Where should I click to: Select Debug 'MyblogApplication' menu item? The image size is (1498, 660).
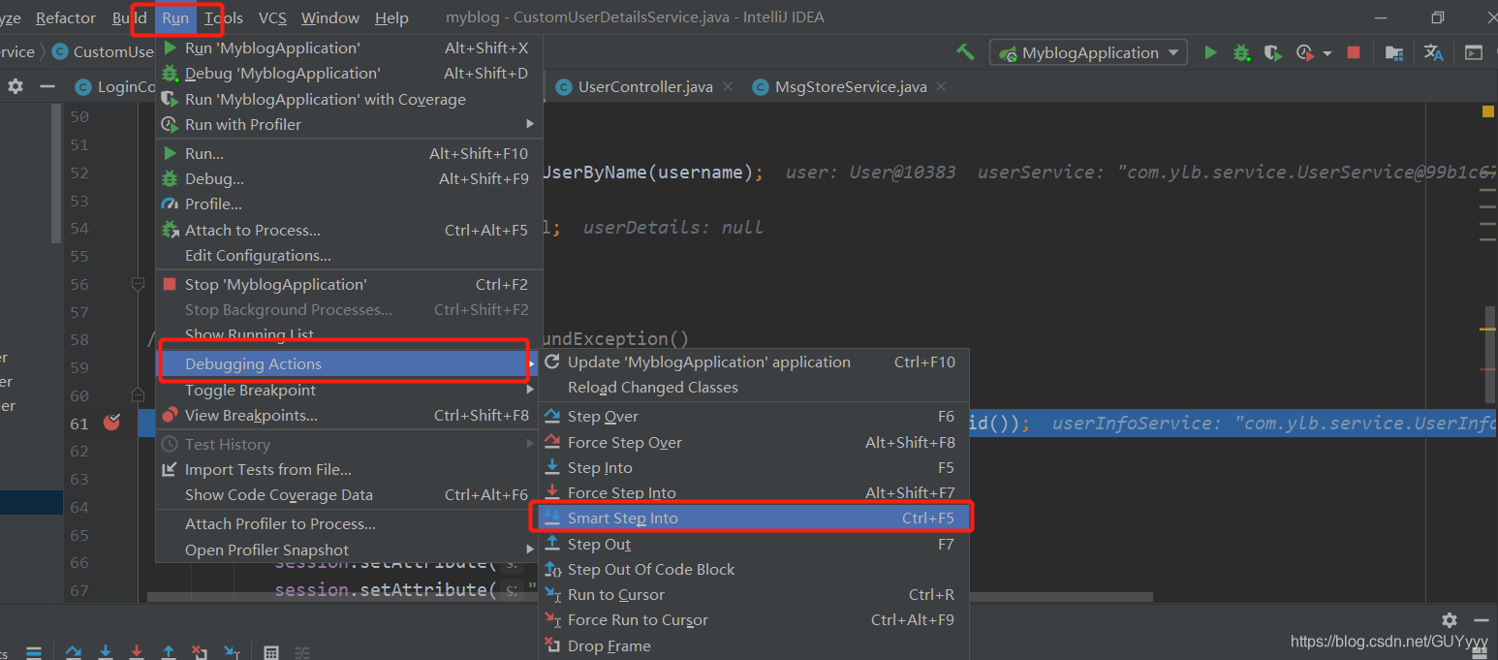coord(349,73)
